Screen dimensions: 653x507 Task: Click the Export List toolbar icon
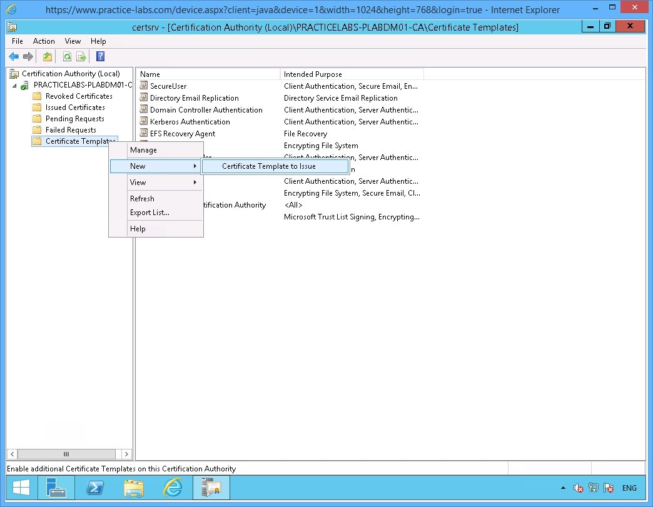tap(81, 56)
